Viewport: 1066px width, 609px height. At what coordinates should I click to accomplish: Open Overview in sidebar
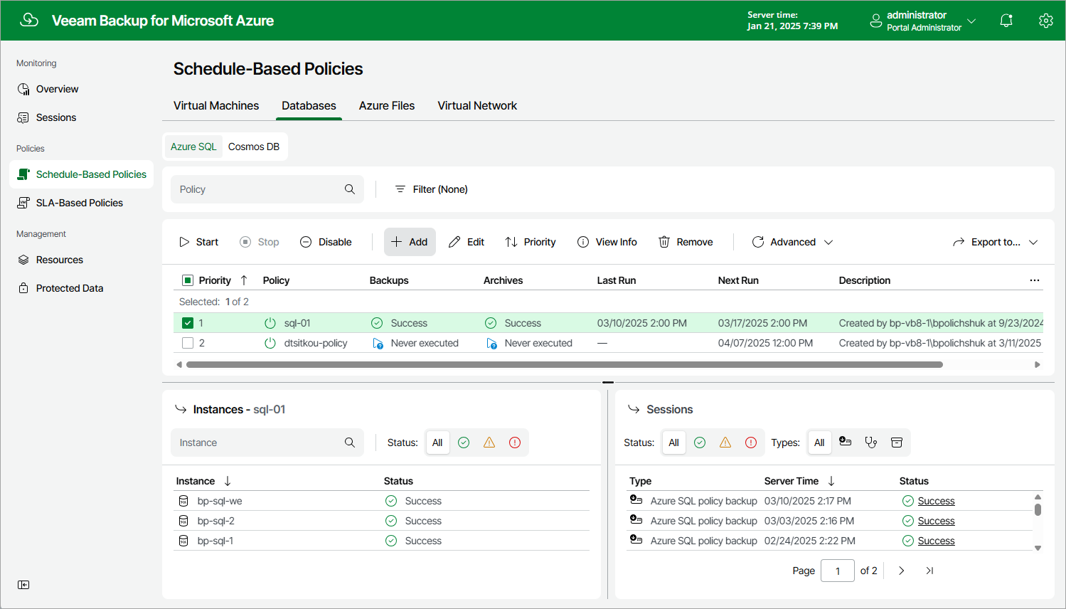[57, 89]
